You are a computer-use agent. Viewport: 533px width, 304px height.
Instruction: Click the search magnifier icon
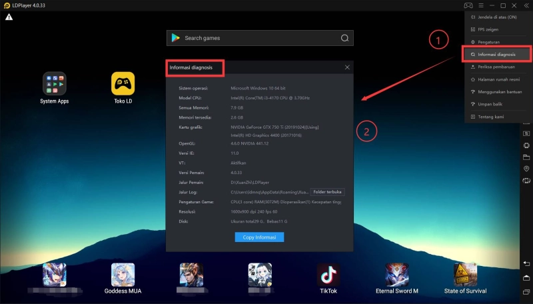(344, 38)
